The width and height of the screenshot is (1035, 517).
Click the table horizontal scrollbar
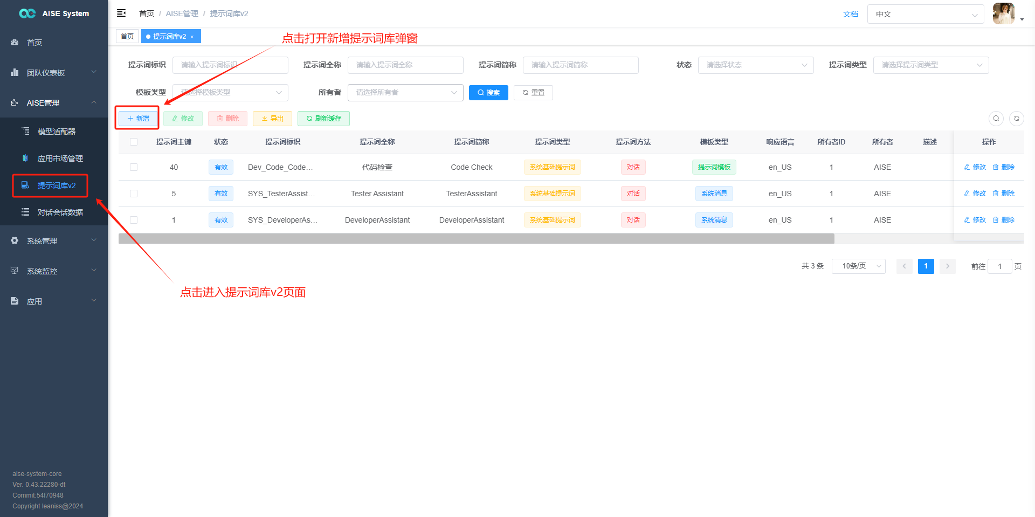[x=477, y=239]
